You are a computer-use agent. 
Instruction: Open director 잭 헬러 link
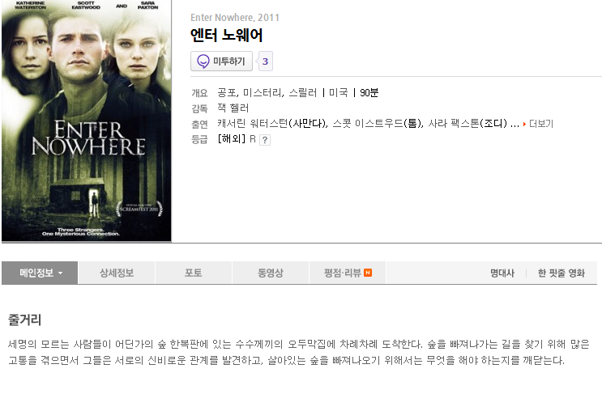coord(233,108)
